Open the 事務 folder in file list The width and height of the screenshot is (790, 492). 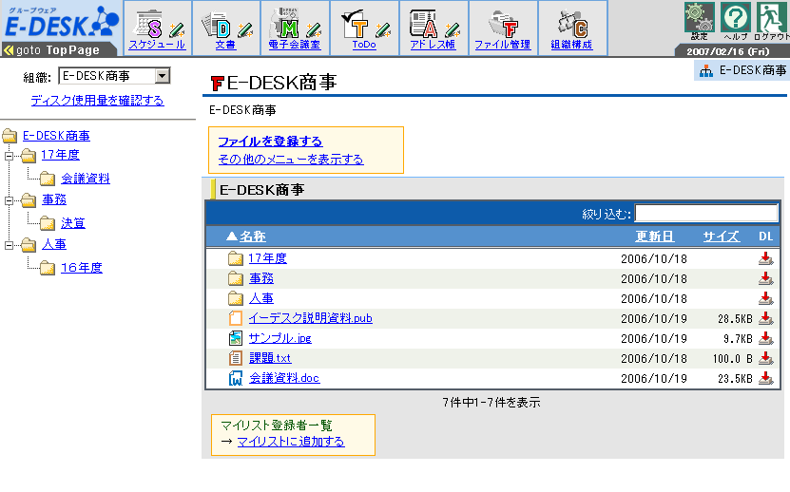261,278
